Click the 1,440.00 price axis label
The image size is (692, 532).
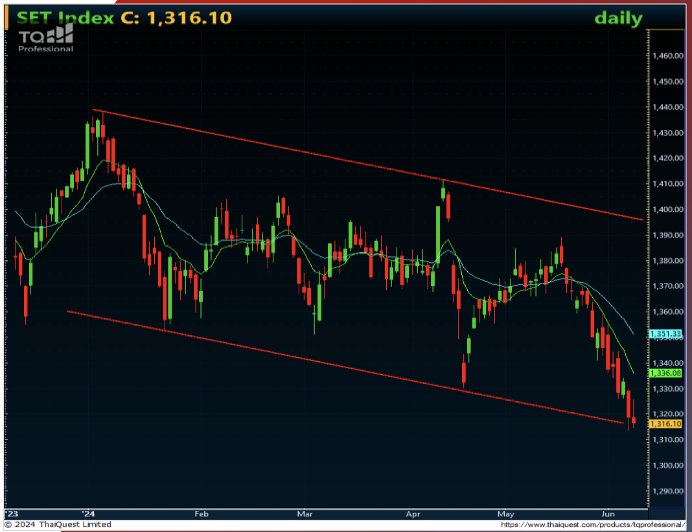pyautogui.click(x=668, y=107)
